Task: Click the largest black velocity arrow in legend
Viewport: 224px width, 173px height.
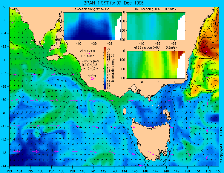Action: click(95, 69)
